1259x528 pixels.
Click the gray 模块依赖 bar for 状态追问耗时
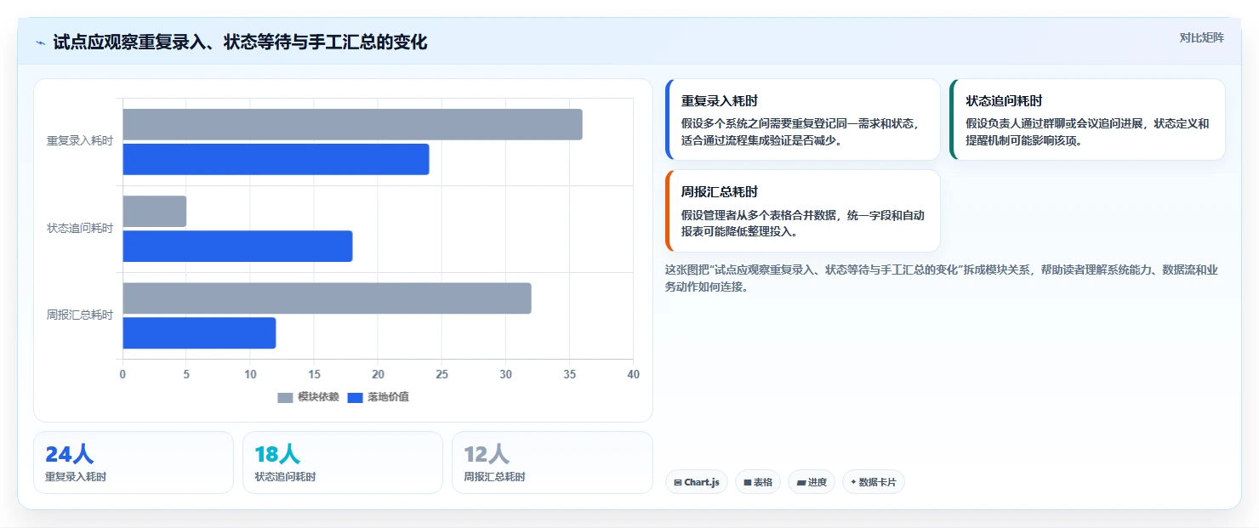154,212
